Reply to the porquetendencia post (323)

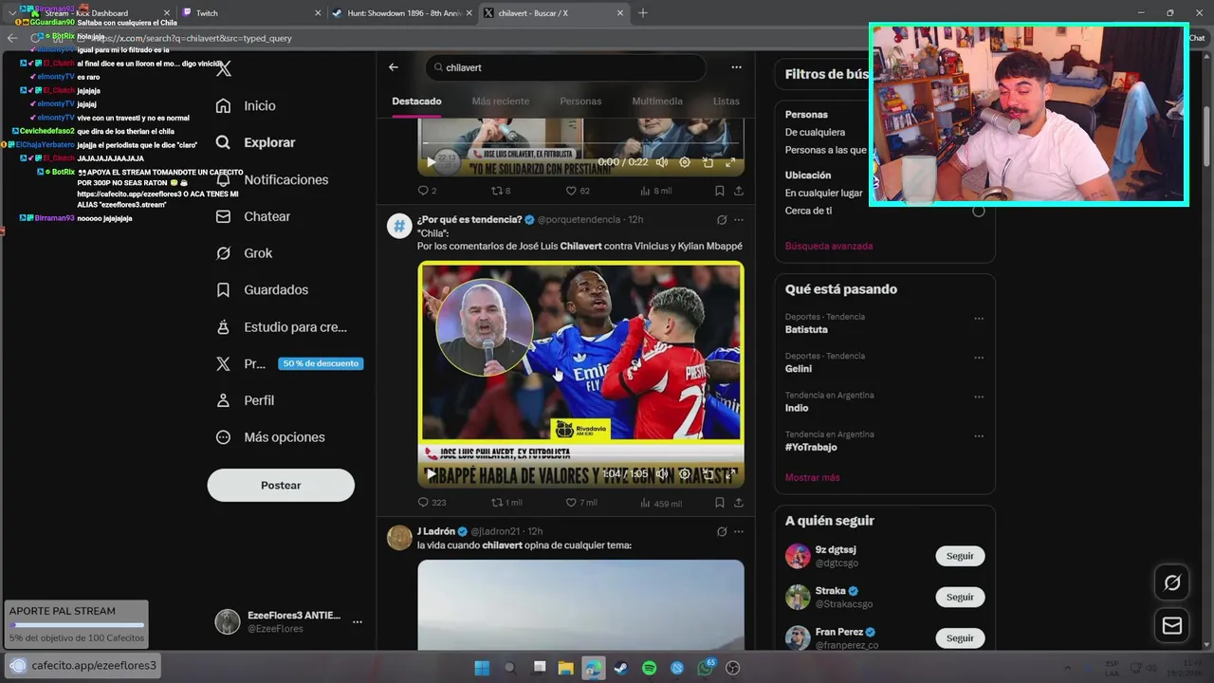pos(432,503)
